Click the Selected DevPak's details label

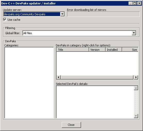pos(72,84)
